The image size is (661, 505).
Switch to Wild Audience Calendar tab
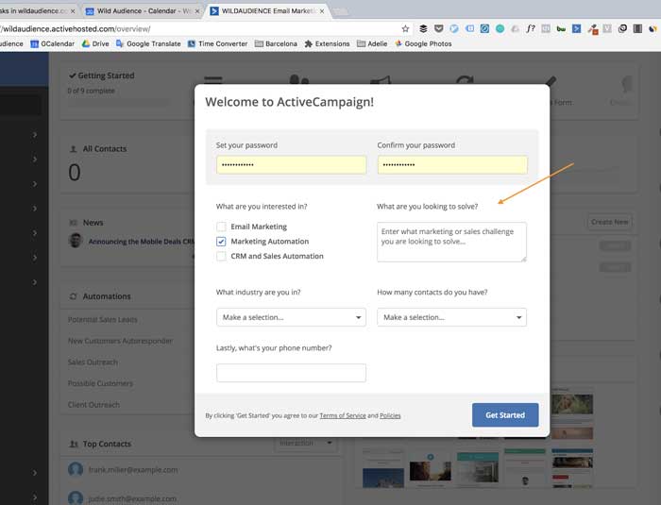point(143,11)
